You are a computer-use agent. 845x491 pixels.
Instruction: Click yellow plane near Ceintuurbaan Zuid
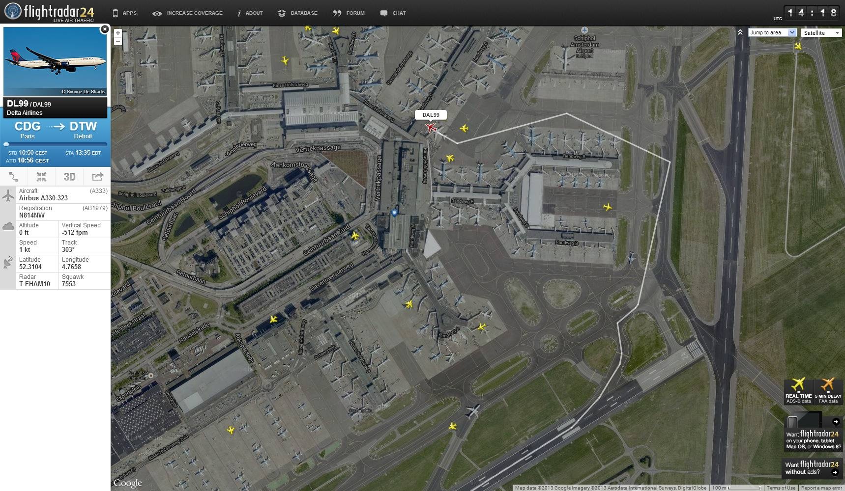[355, 236]
